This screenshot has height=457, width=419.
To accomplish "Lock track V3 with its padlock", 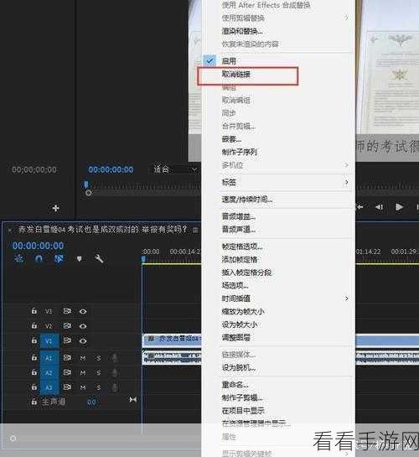I will click(34, 311).
